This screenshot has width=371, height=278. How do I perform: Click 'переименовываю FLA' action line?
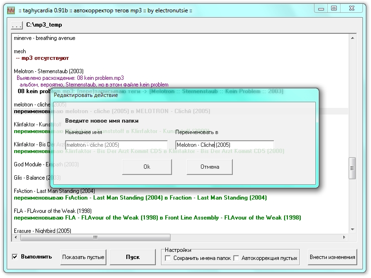click(157, 218)
